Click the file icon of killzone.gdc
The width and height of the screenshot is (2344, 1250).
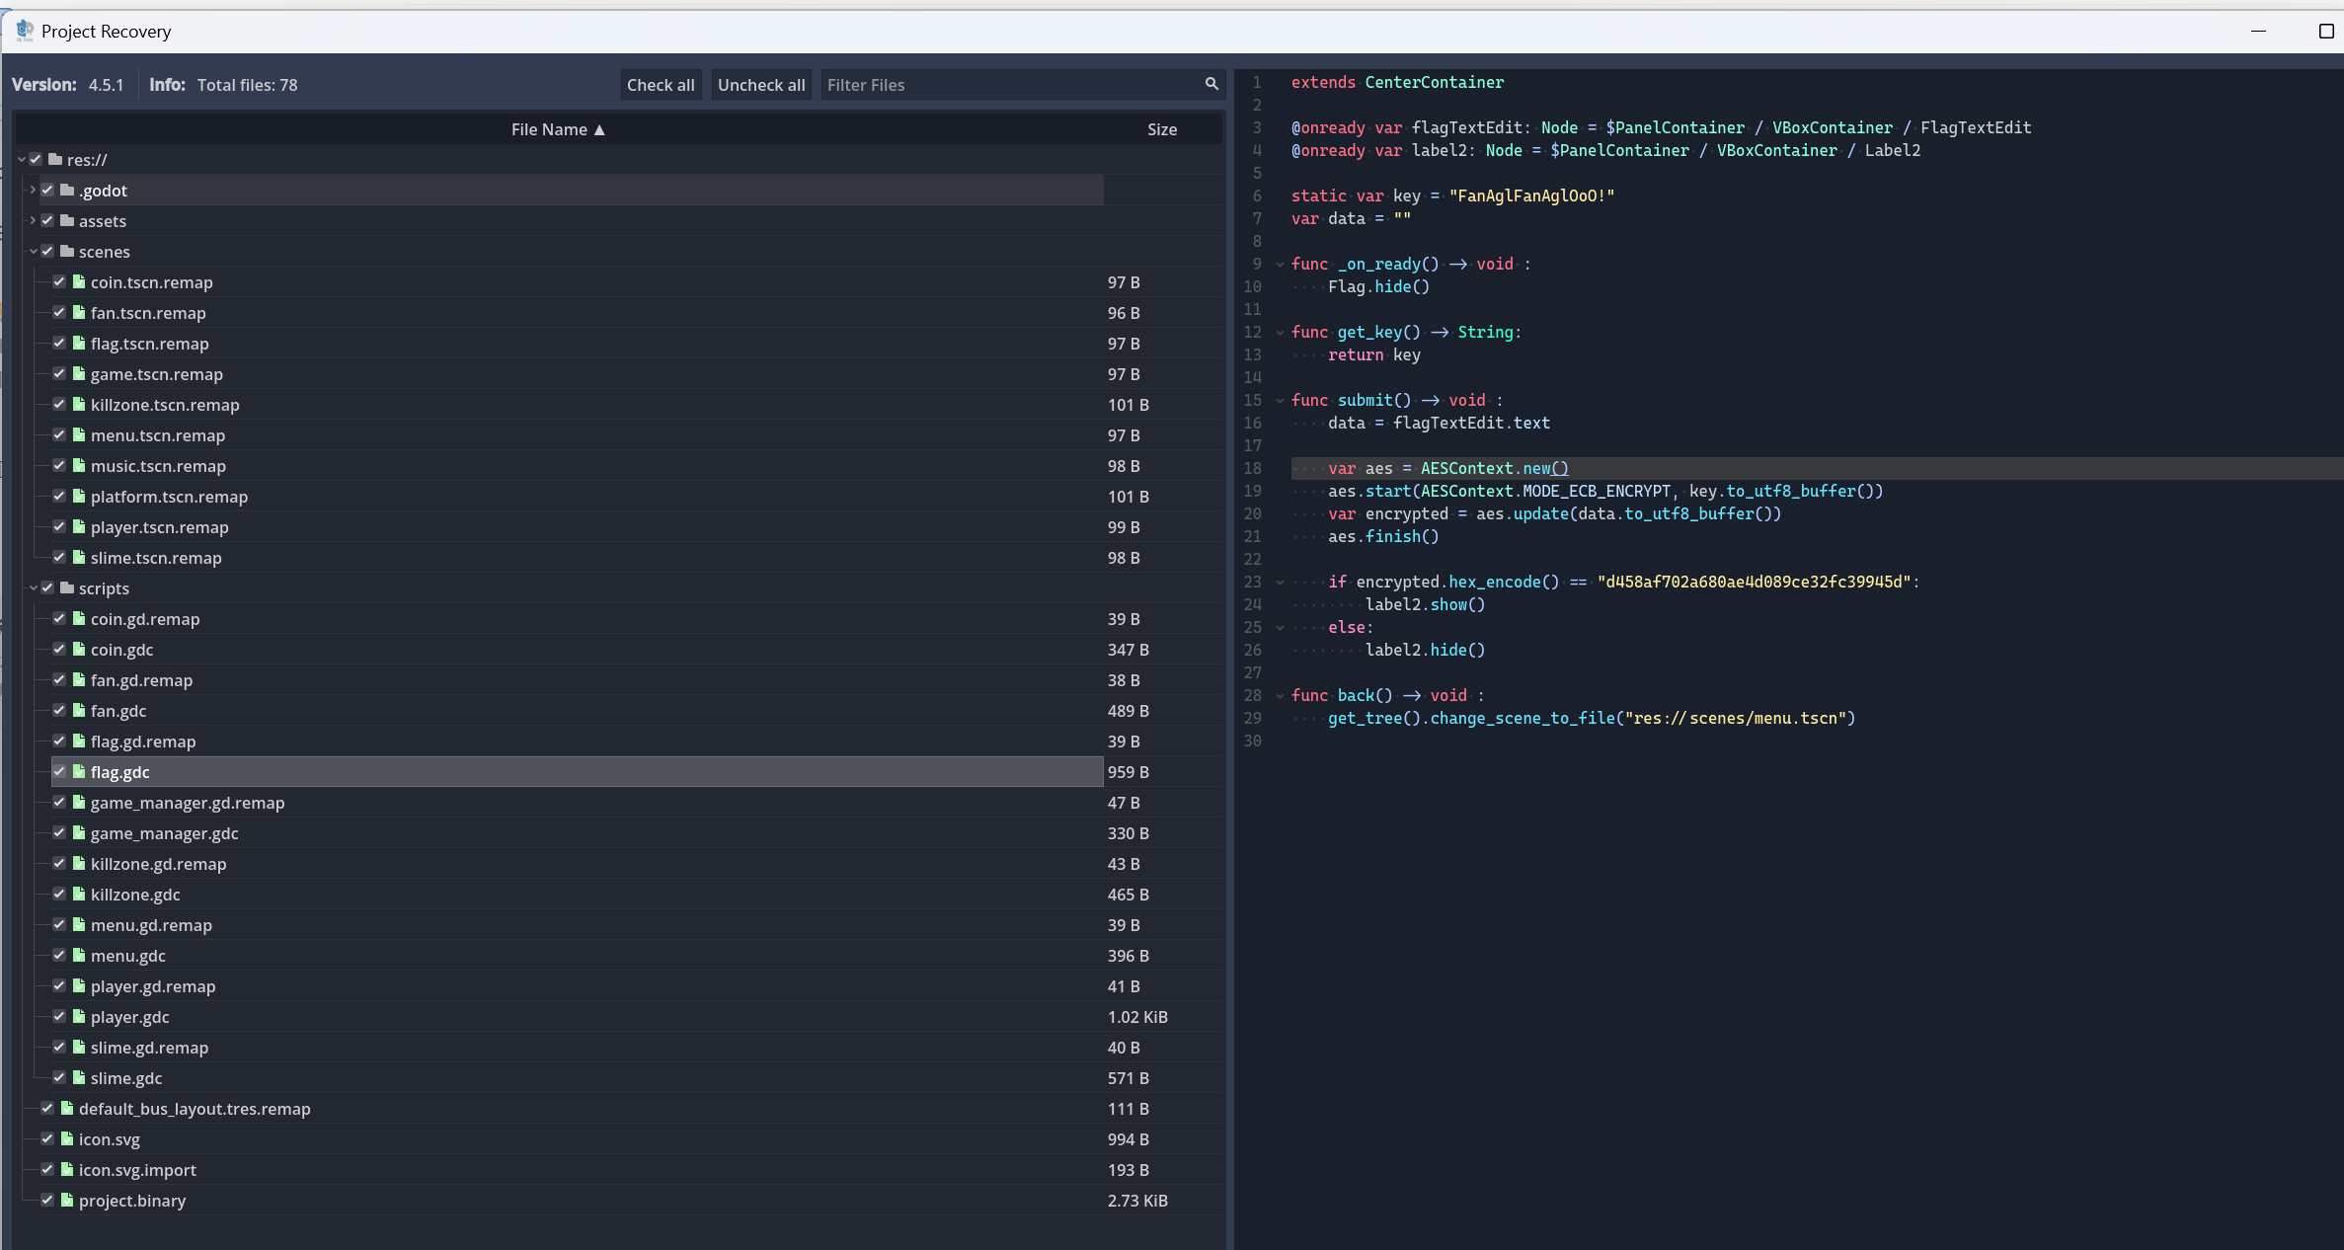79,894
